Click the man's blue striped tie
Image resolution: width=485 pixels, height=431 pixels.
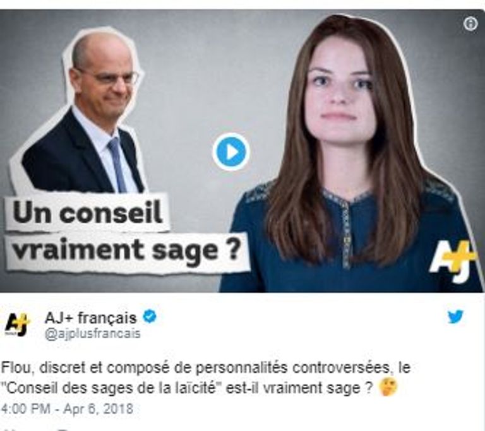pos(117,164)
